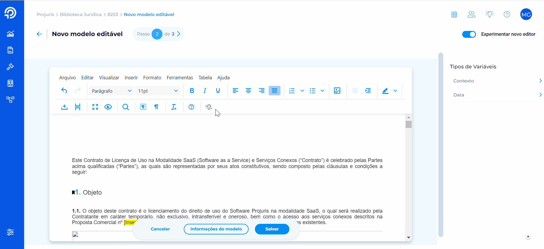
Task: Open the search and replace magnifier
Action: 125,107
